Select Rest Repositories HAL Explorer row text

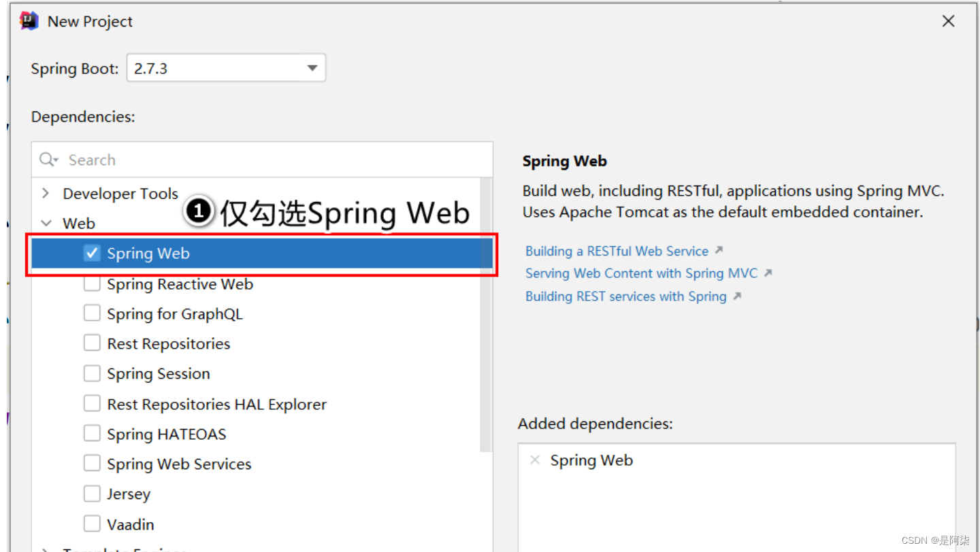point(217,404)
